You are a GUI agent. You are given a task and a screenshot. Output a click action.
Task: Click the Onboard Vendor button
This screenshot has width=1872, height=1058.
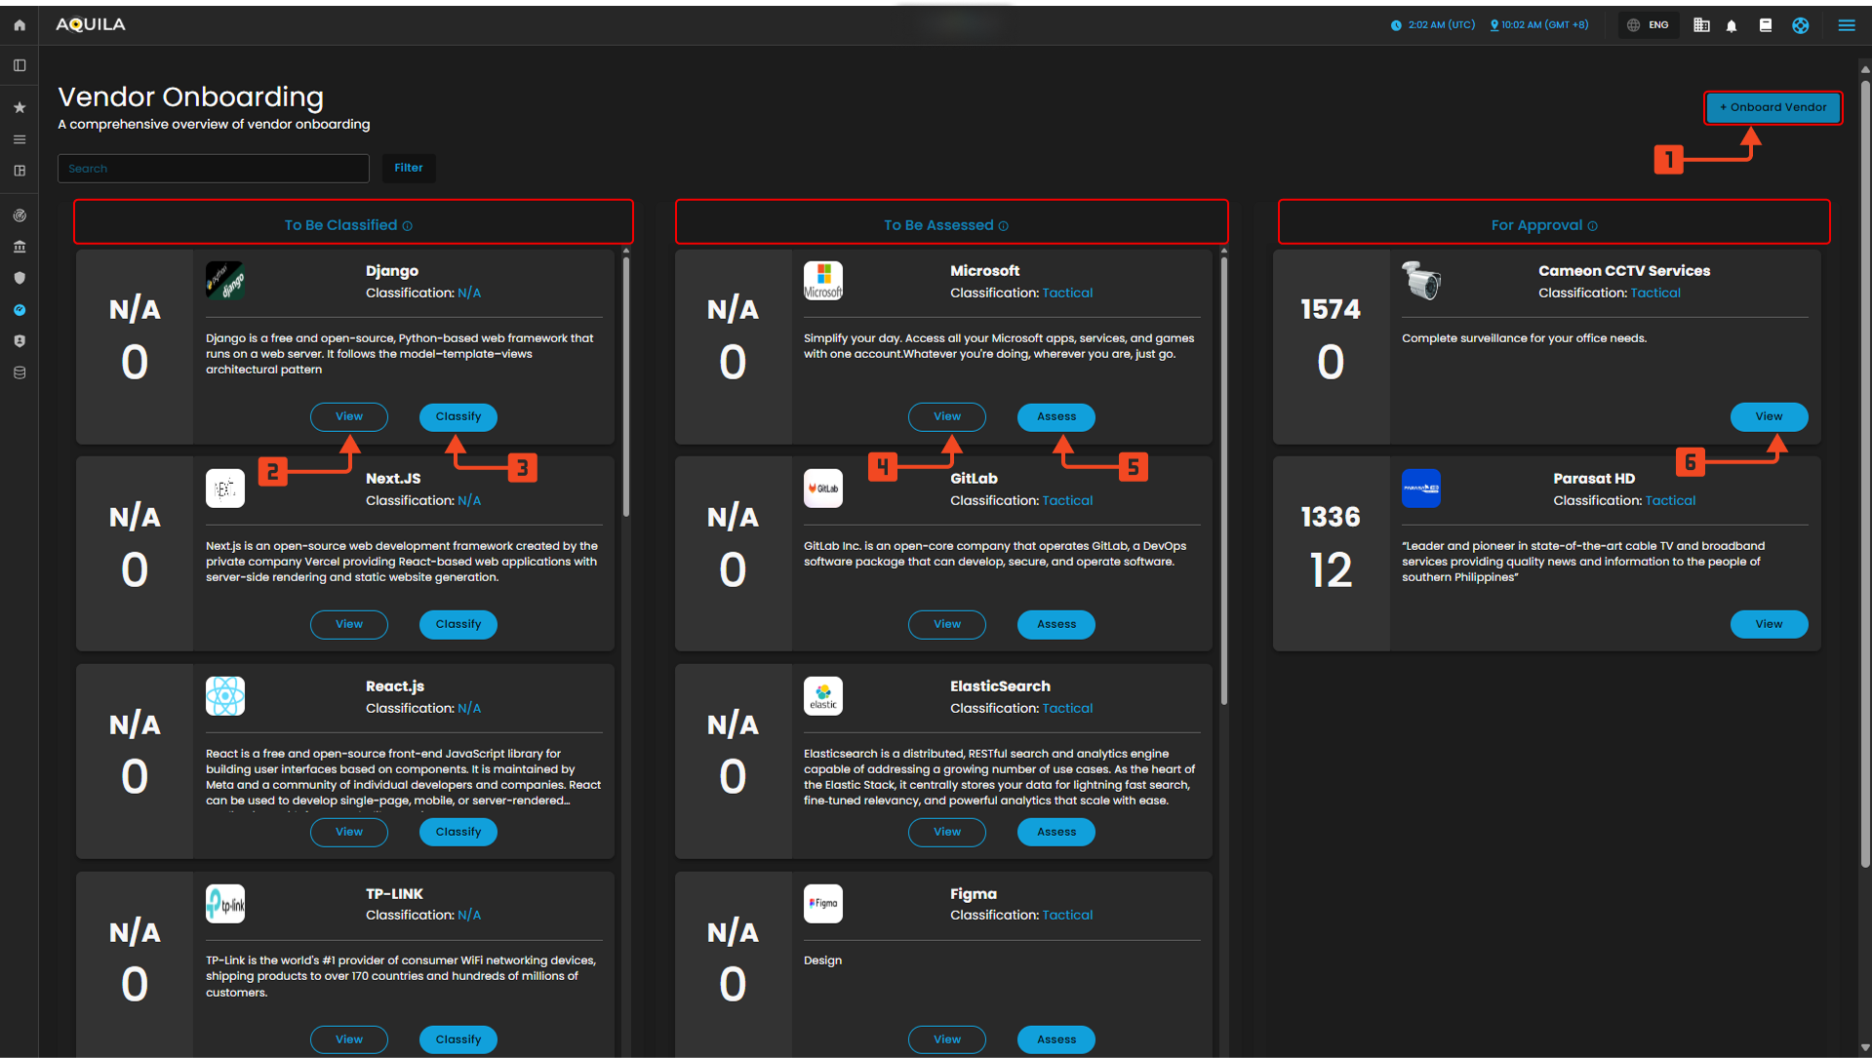1772,107
